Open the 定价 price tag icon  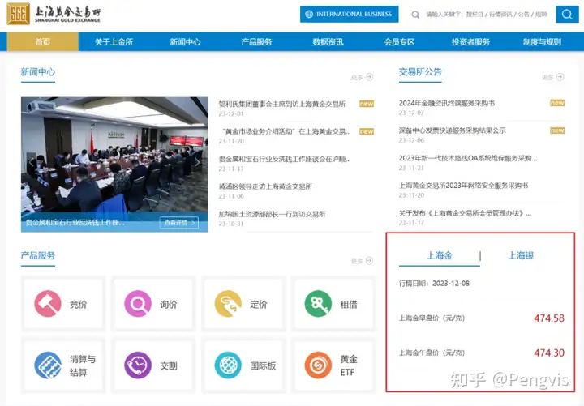[x=228, y=304]
